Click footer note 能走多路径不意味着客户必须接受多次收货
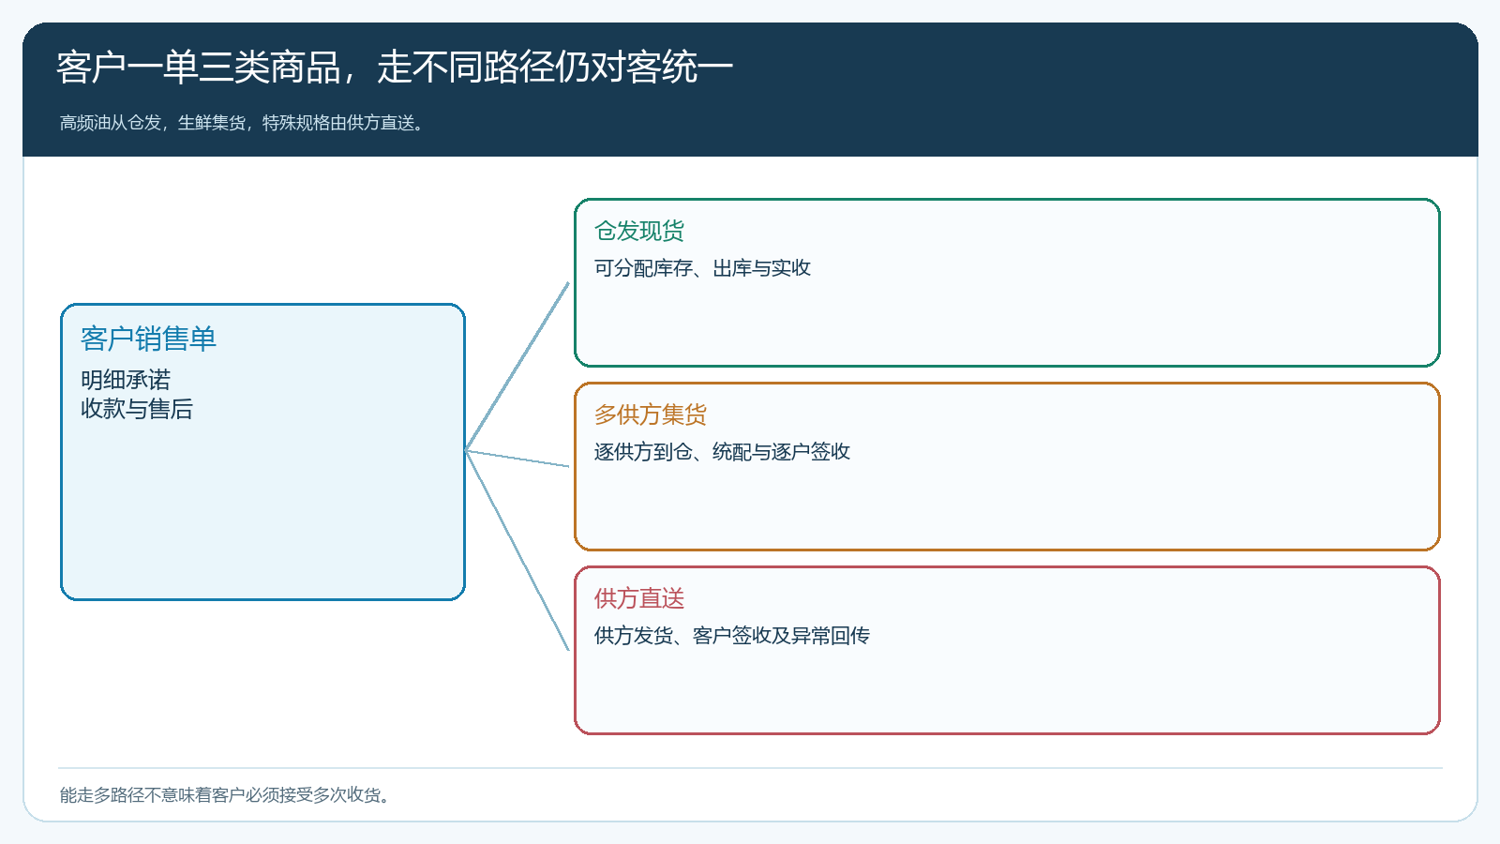This screenshot has height=844, width=1500. (x=220, y=795)
